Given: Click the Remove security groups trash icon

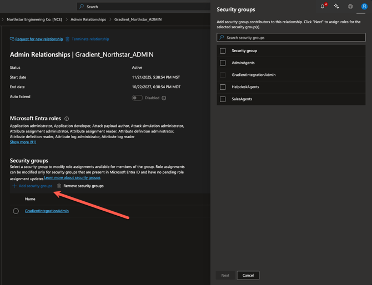Looking at the screenshot, I should coord(59,186).
